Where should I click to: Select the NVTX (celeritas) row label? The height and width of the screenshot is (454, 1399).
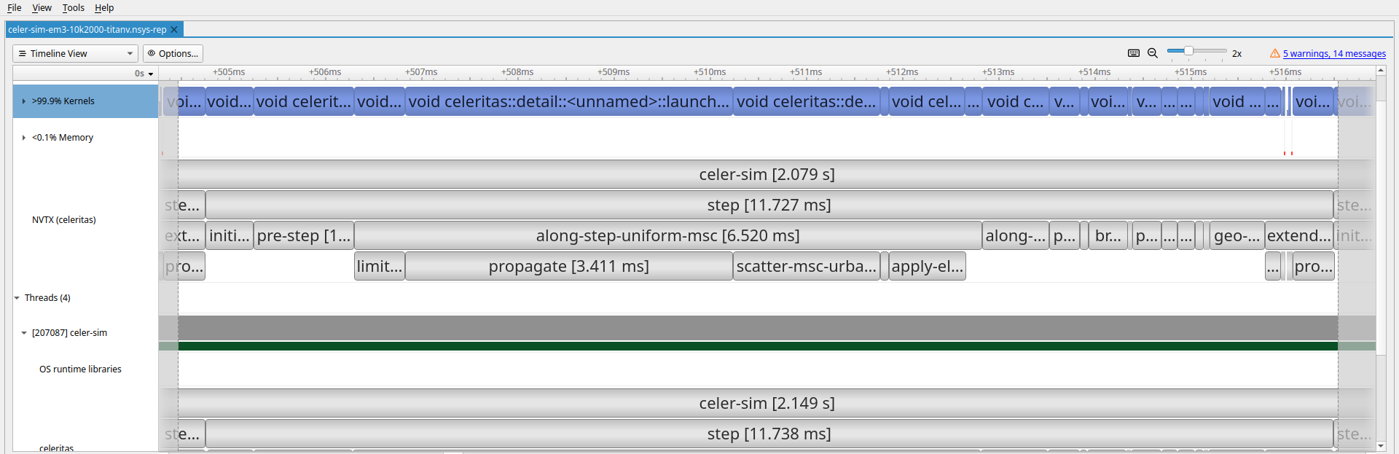64,219
